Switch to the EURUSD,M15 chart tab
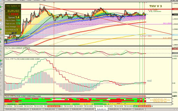The image size is (178, 111). 64,109
